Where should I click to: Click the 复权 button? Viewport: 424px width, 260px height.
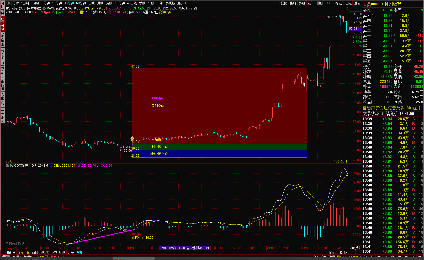click(x=284, y=3)
